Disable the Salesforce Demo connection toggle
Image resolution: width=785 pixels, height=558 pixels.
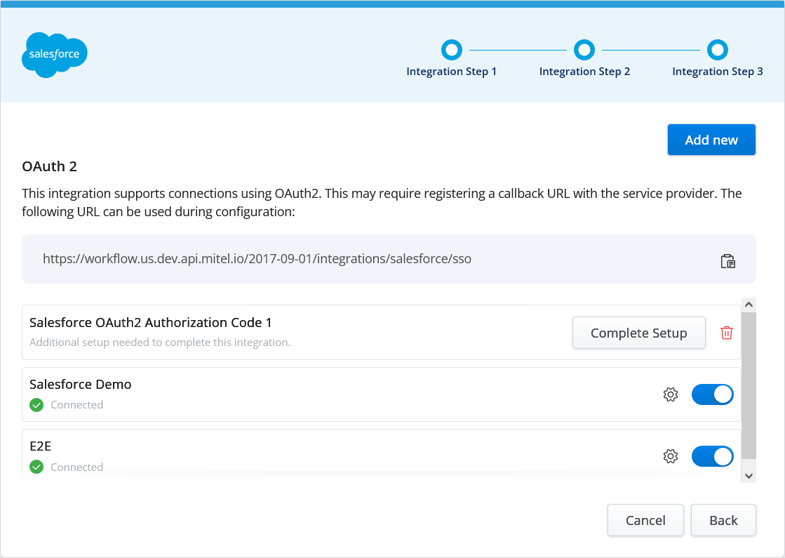712,394
